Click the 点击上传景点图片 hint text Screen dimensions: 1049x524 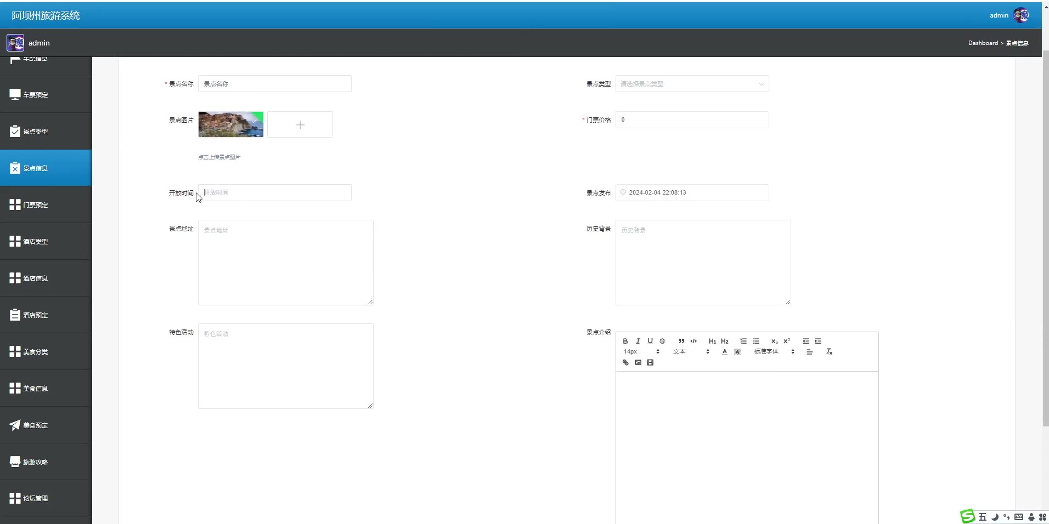click(x=219, y=157)
